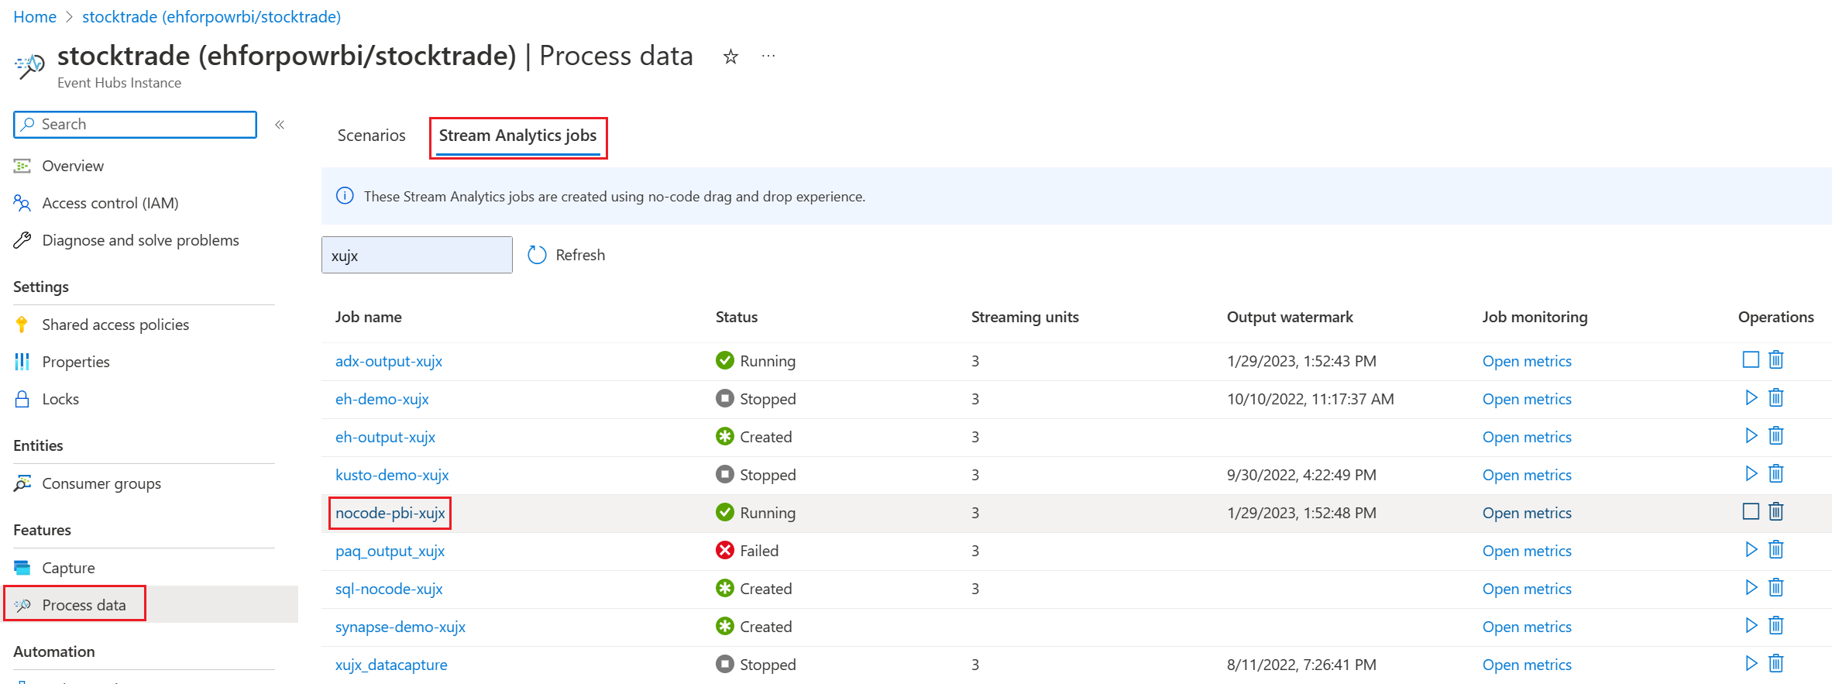The image size is (1832, 684).
Task: Stop the nocode-pbi-xujx job
Action: (1751, 511)
